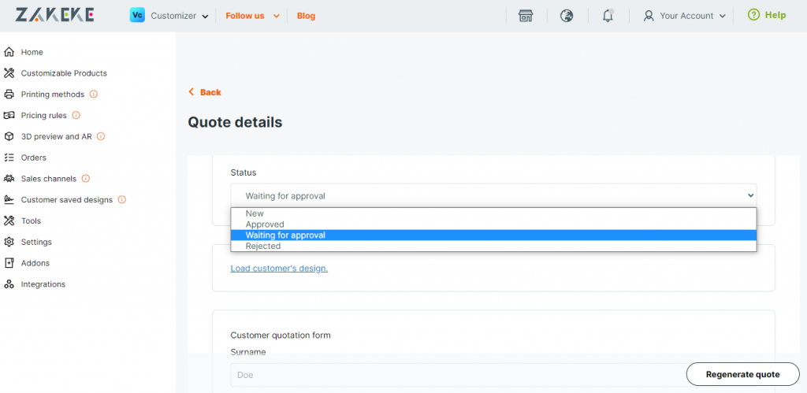807x393 pixels.
Task: Click the Orders checklist icon
Action: coord(9,158)
